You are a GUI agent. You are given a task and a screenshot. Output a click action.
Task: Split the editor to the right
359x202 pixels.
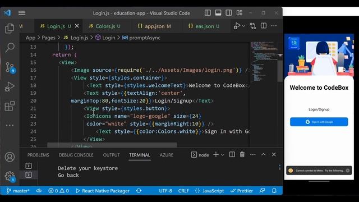pos(264,26)
